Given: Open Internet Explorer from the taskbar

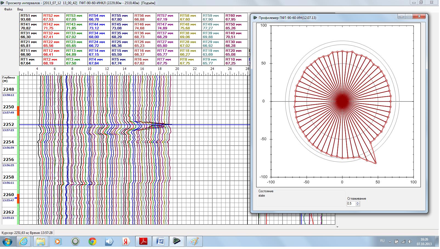Looking at the screenshot, I should [24, 242].
